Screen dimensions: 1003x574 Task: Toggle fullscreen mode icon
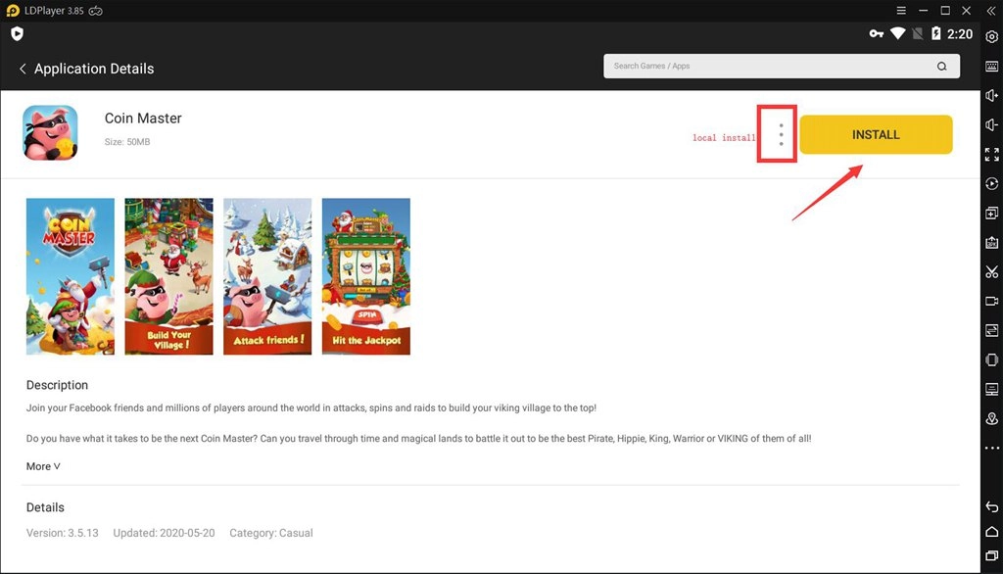991,154
